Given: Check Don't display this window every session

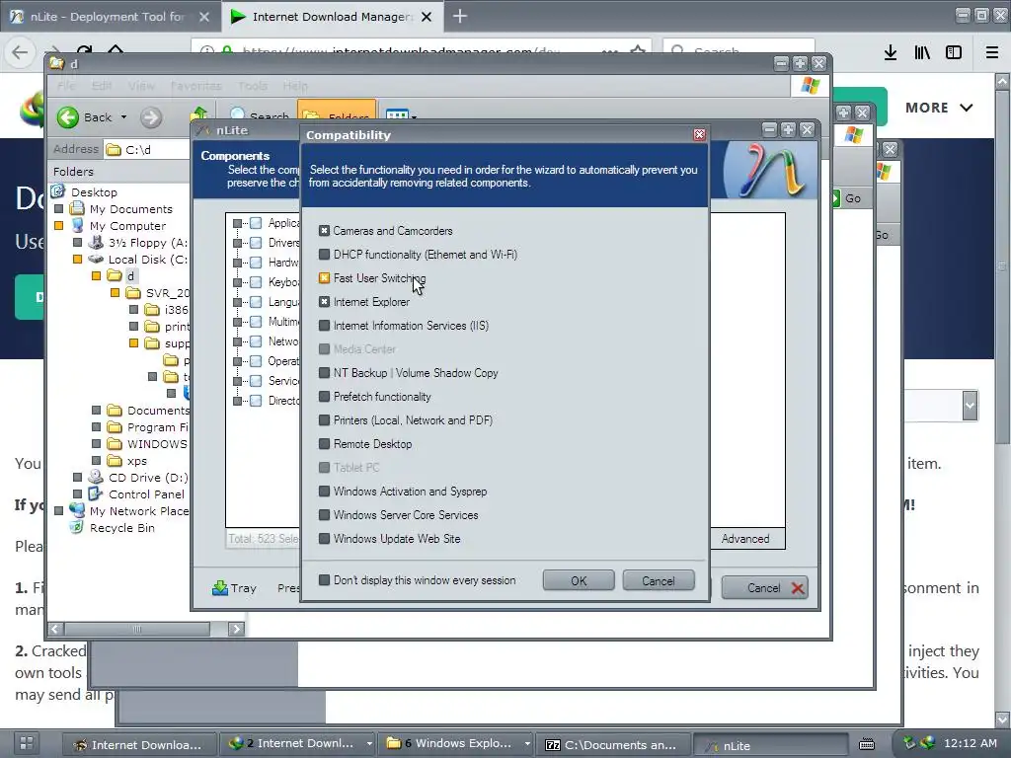Looking at the screenshot, I should (324, 580).
